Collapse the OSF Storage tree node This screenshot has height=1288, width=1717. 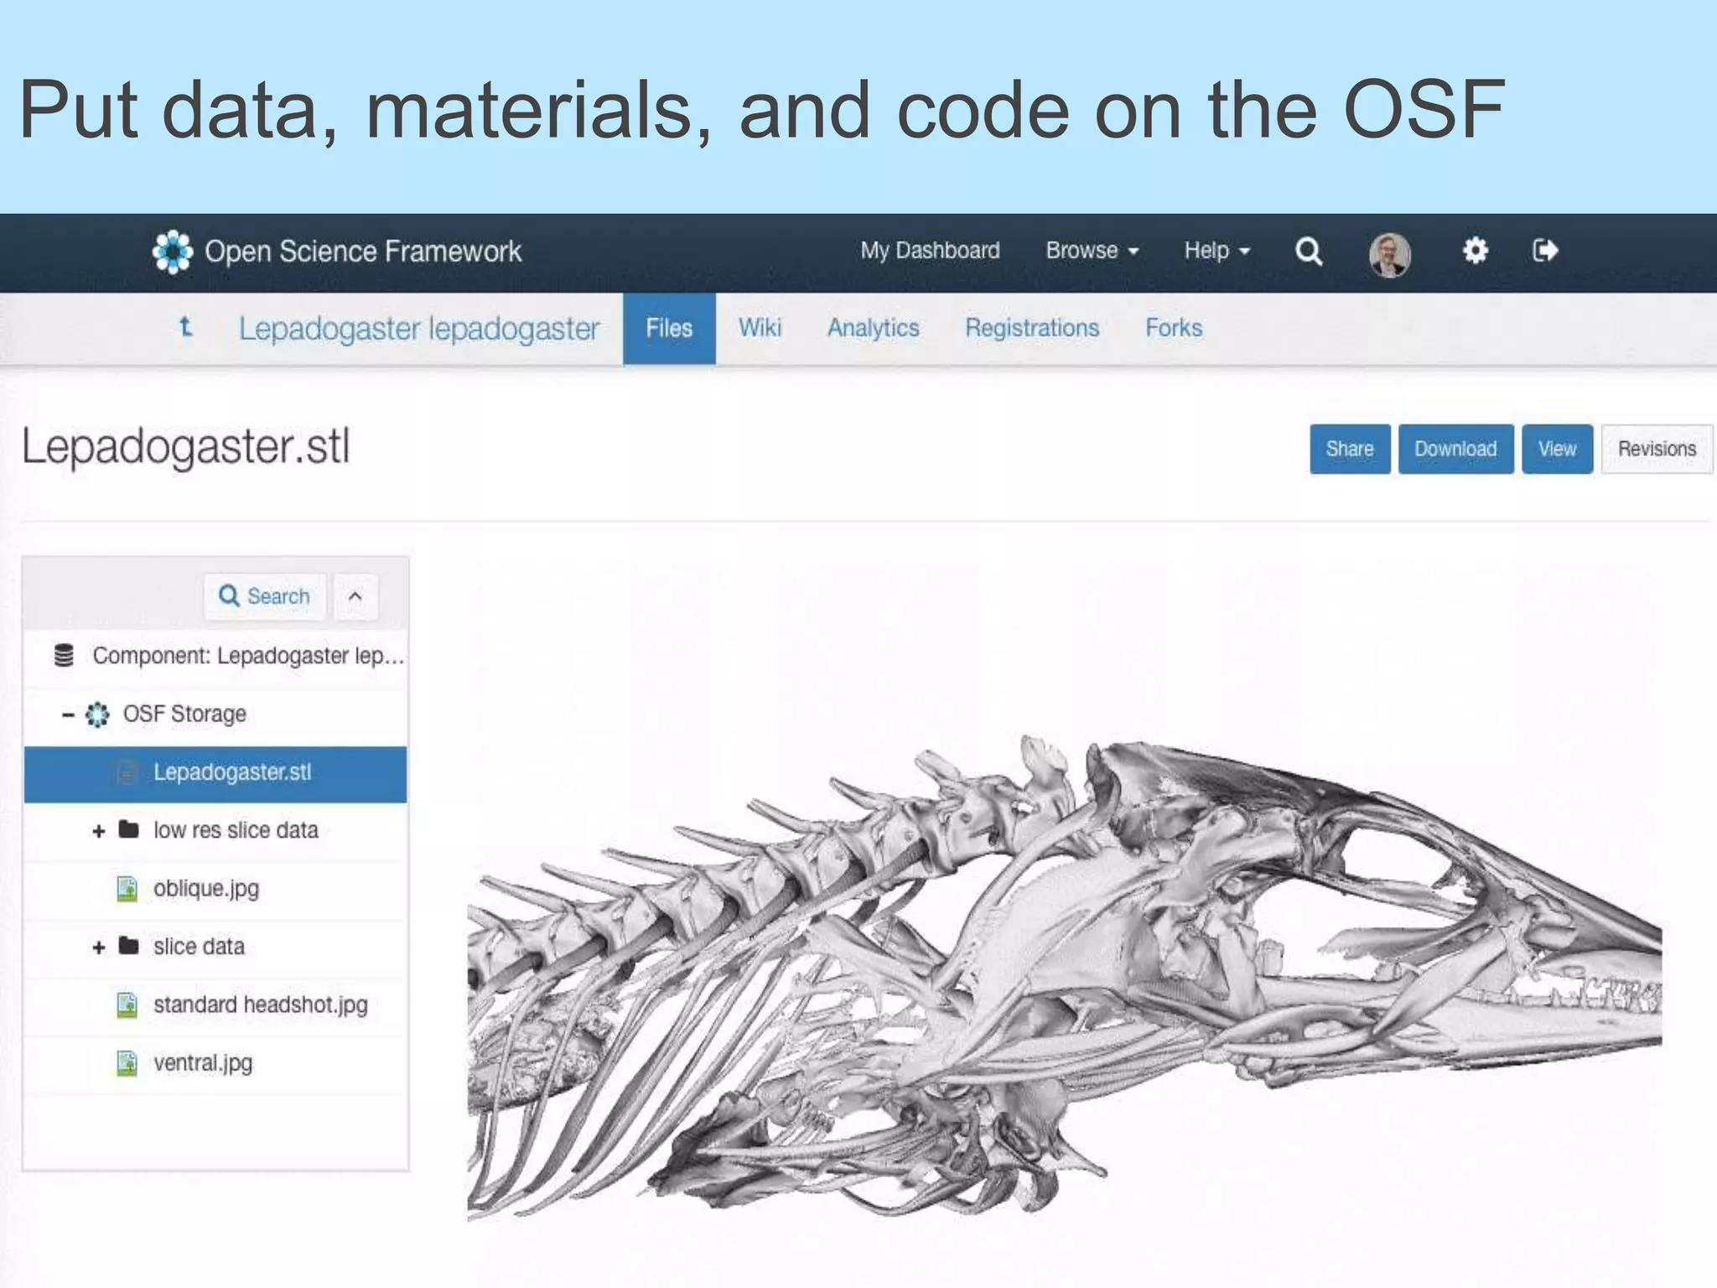(x=68, y=714)
